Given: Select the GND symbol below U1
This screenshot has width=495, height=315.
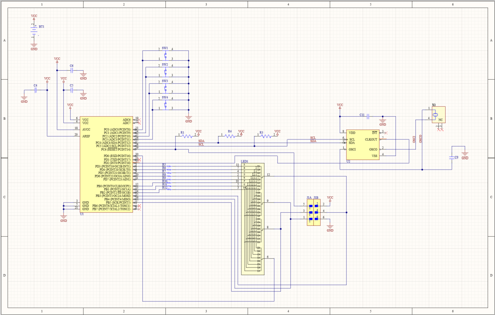Looking at the screenshot, I should (x=63, y=218).
